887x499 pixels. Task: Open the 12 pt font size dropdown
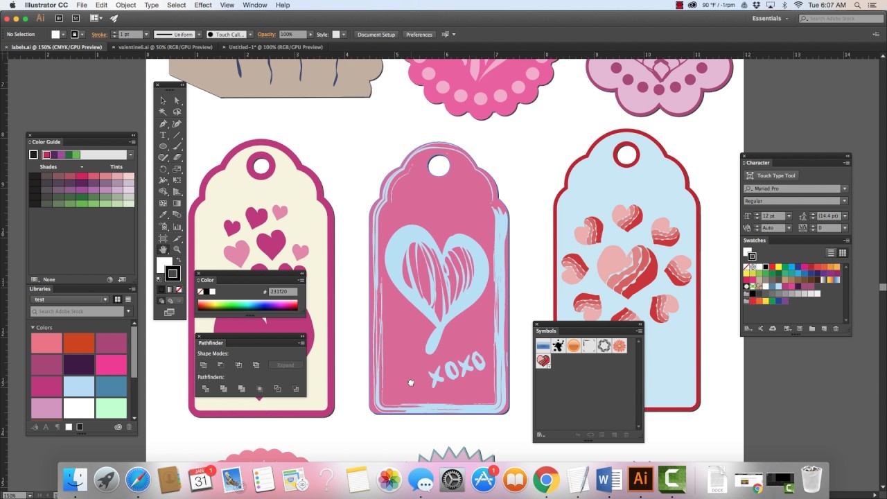tap(789, 216)
